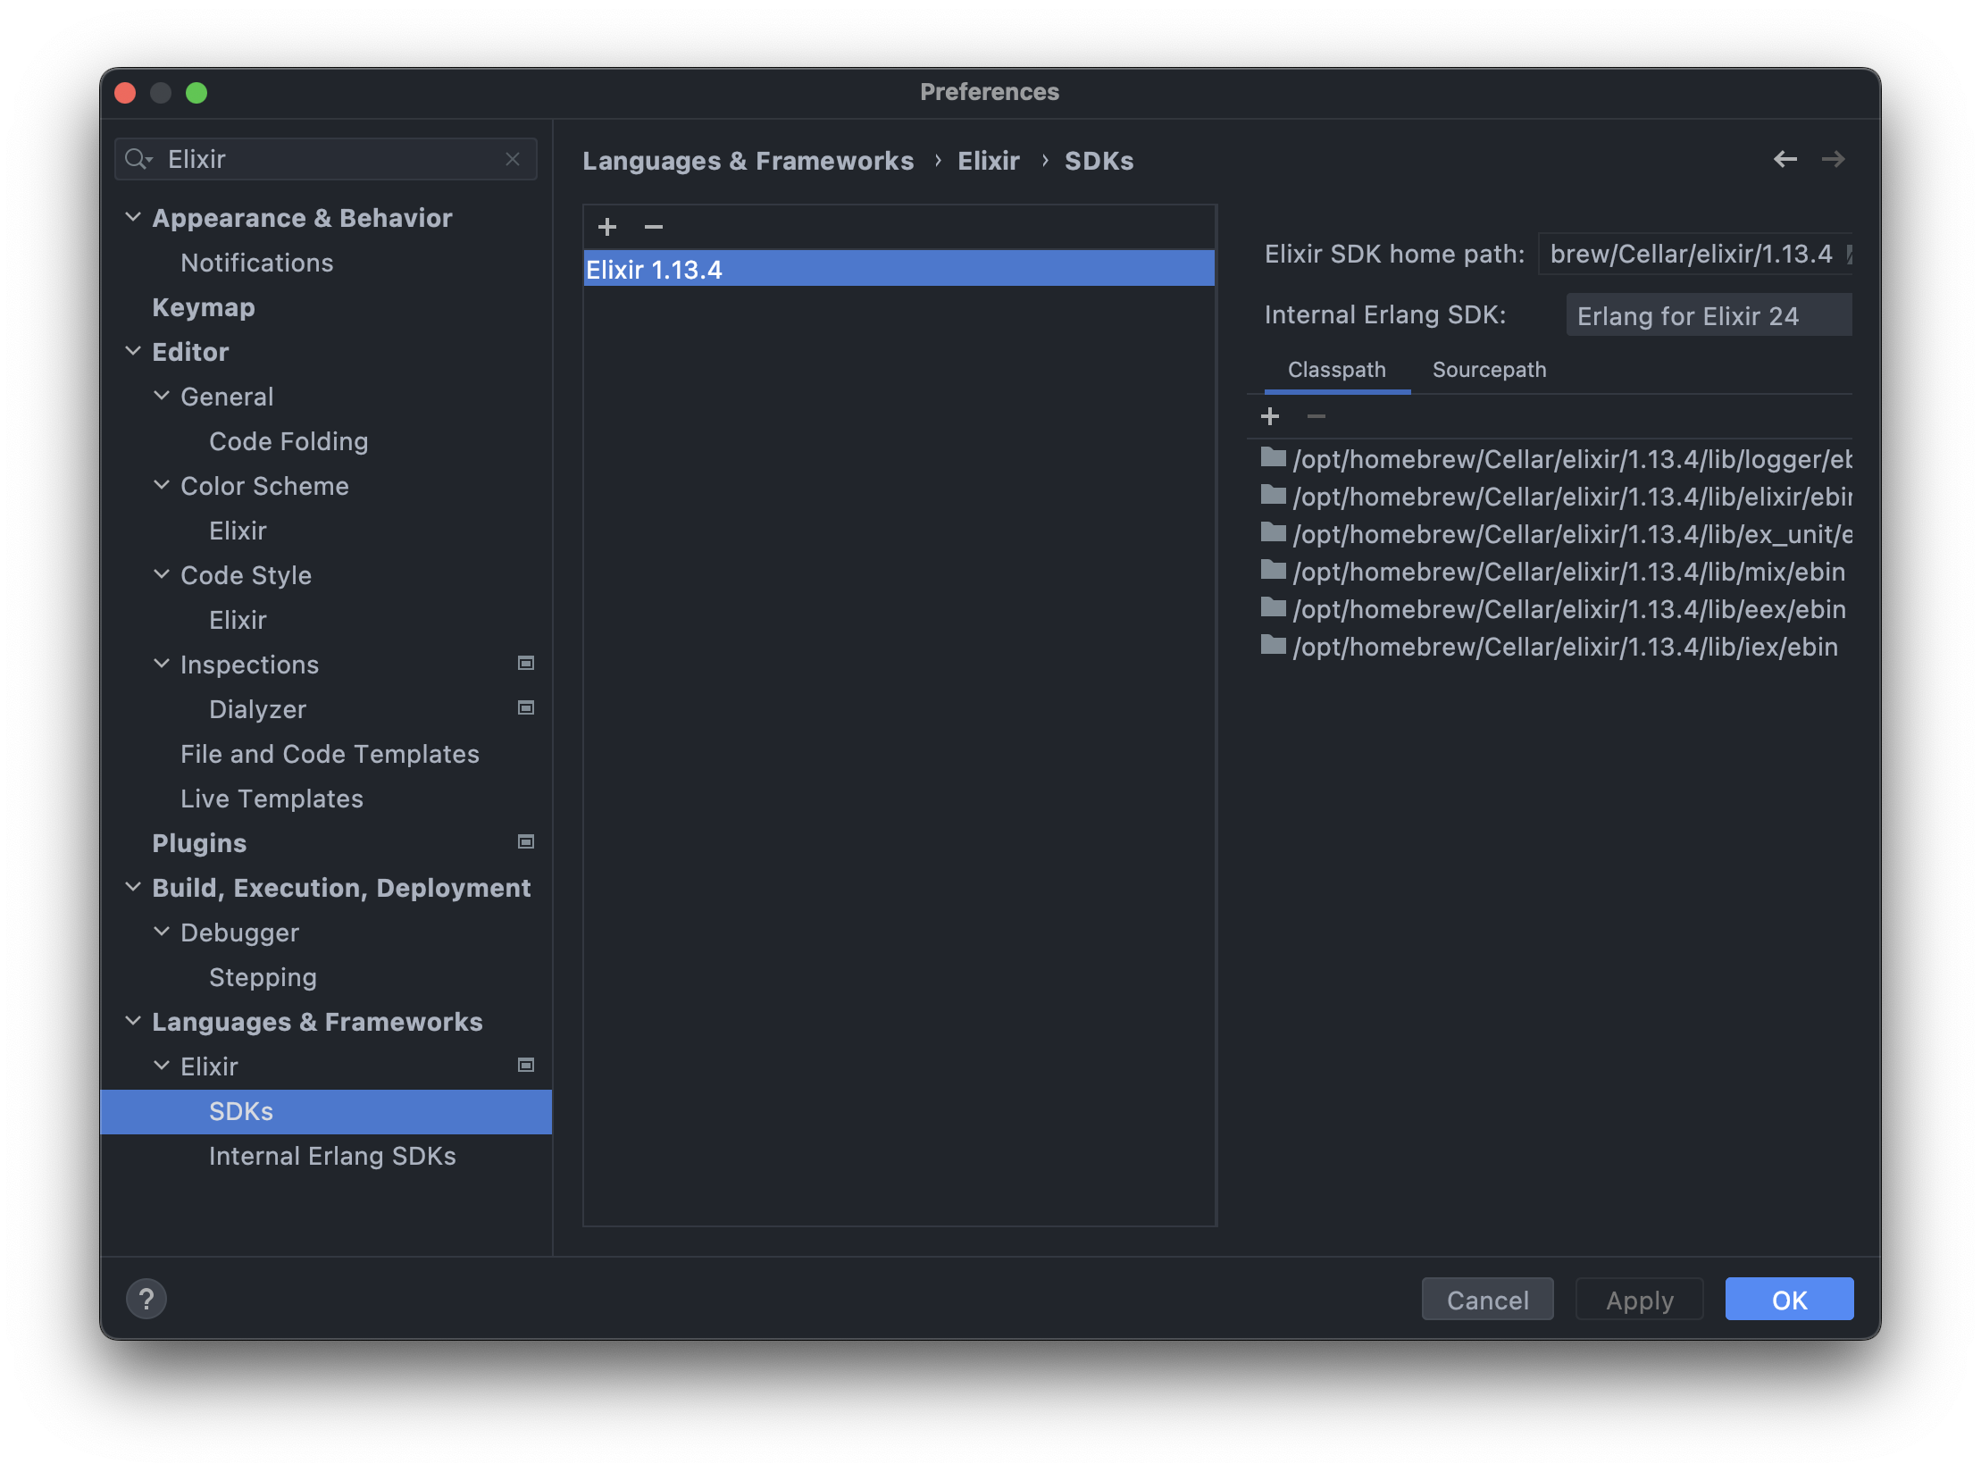Add a new SDK with the plus icon
Image resolution: width=1981 pixels, height=1472 pixels.
pos(607,227)
